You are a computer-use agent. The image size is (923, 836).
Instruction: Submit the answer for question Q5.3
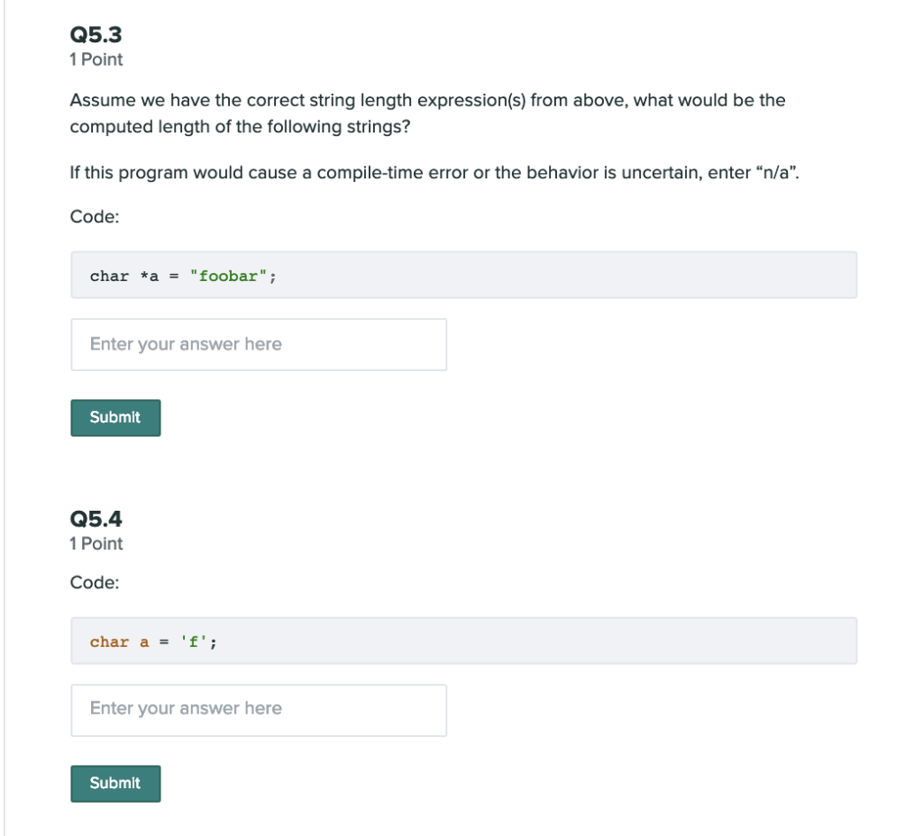(115, 417)
